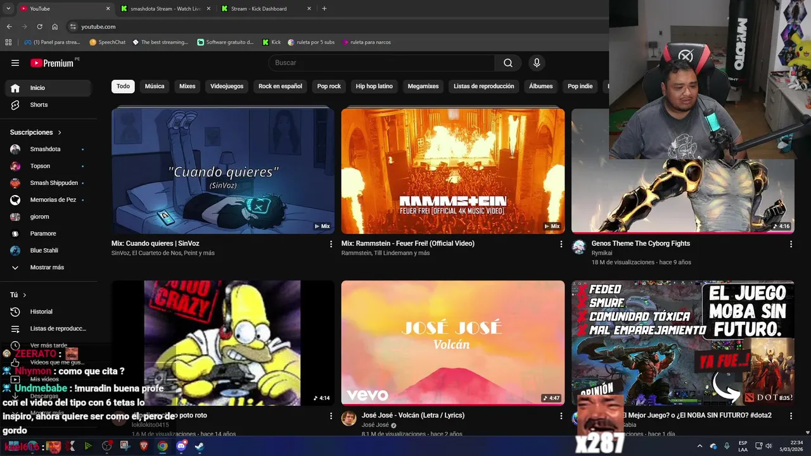Open El juego MOBA sin futuro thumbnail
The height and width of the screenshot is (456, 811).
tap(683, 343)
